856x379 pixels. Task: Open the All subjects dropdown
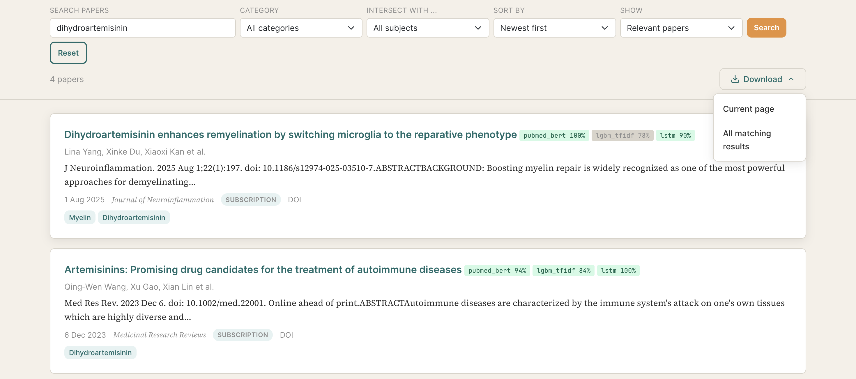pos(428,28)
